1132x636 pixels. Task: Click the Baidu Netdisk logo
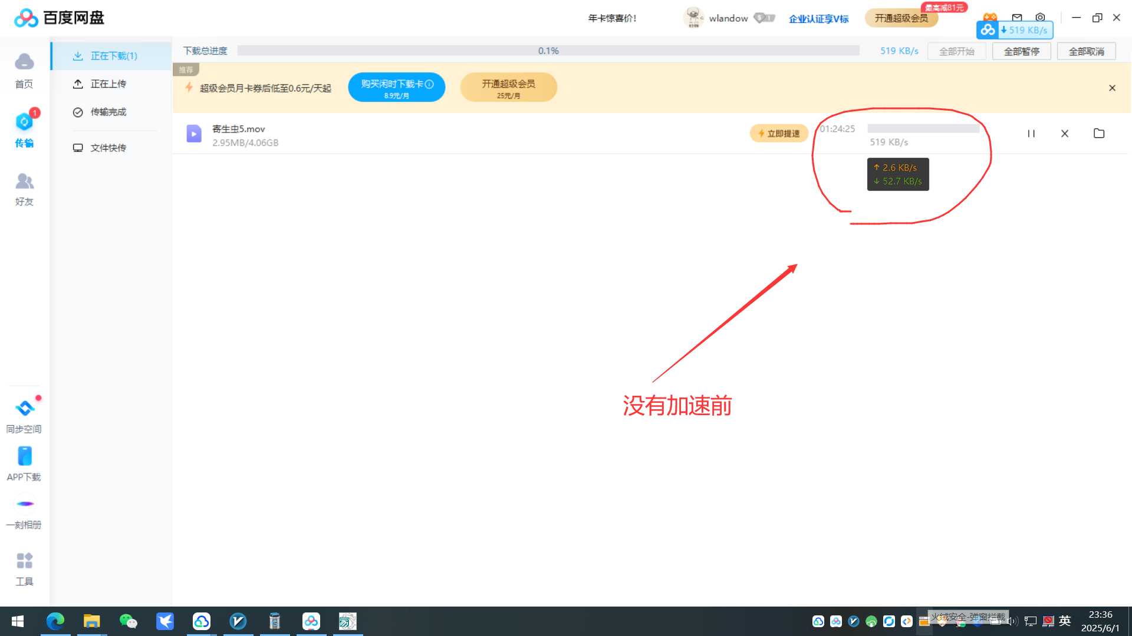[x=59, y=18]
